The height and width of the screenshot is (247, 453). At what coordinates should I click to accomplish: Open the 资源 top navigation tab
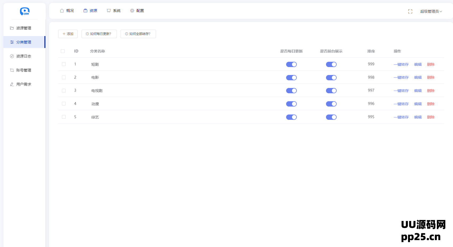pos(90,11)
